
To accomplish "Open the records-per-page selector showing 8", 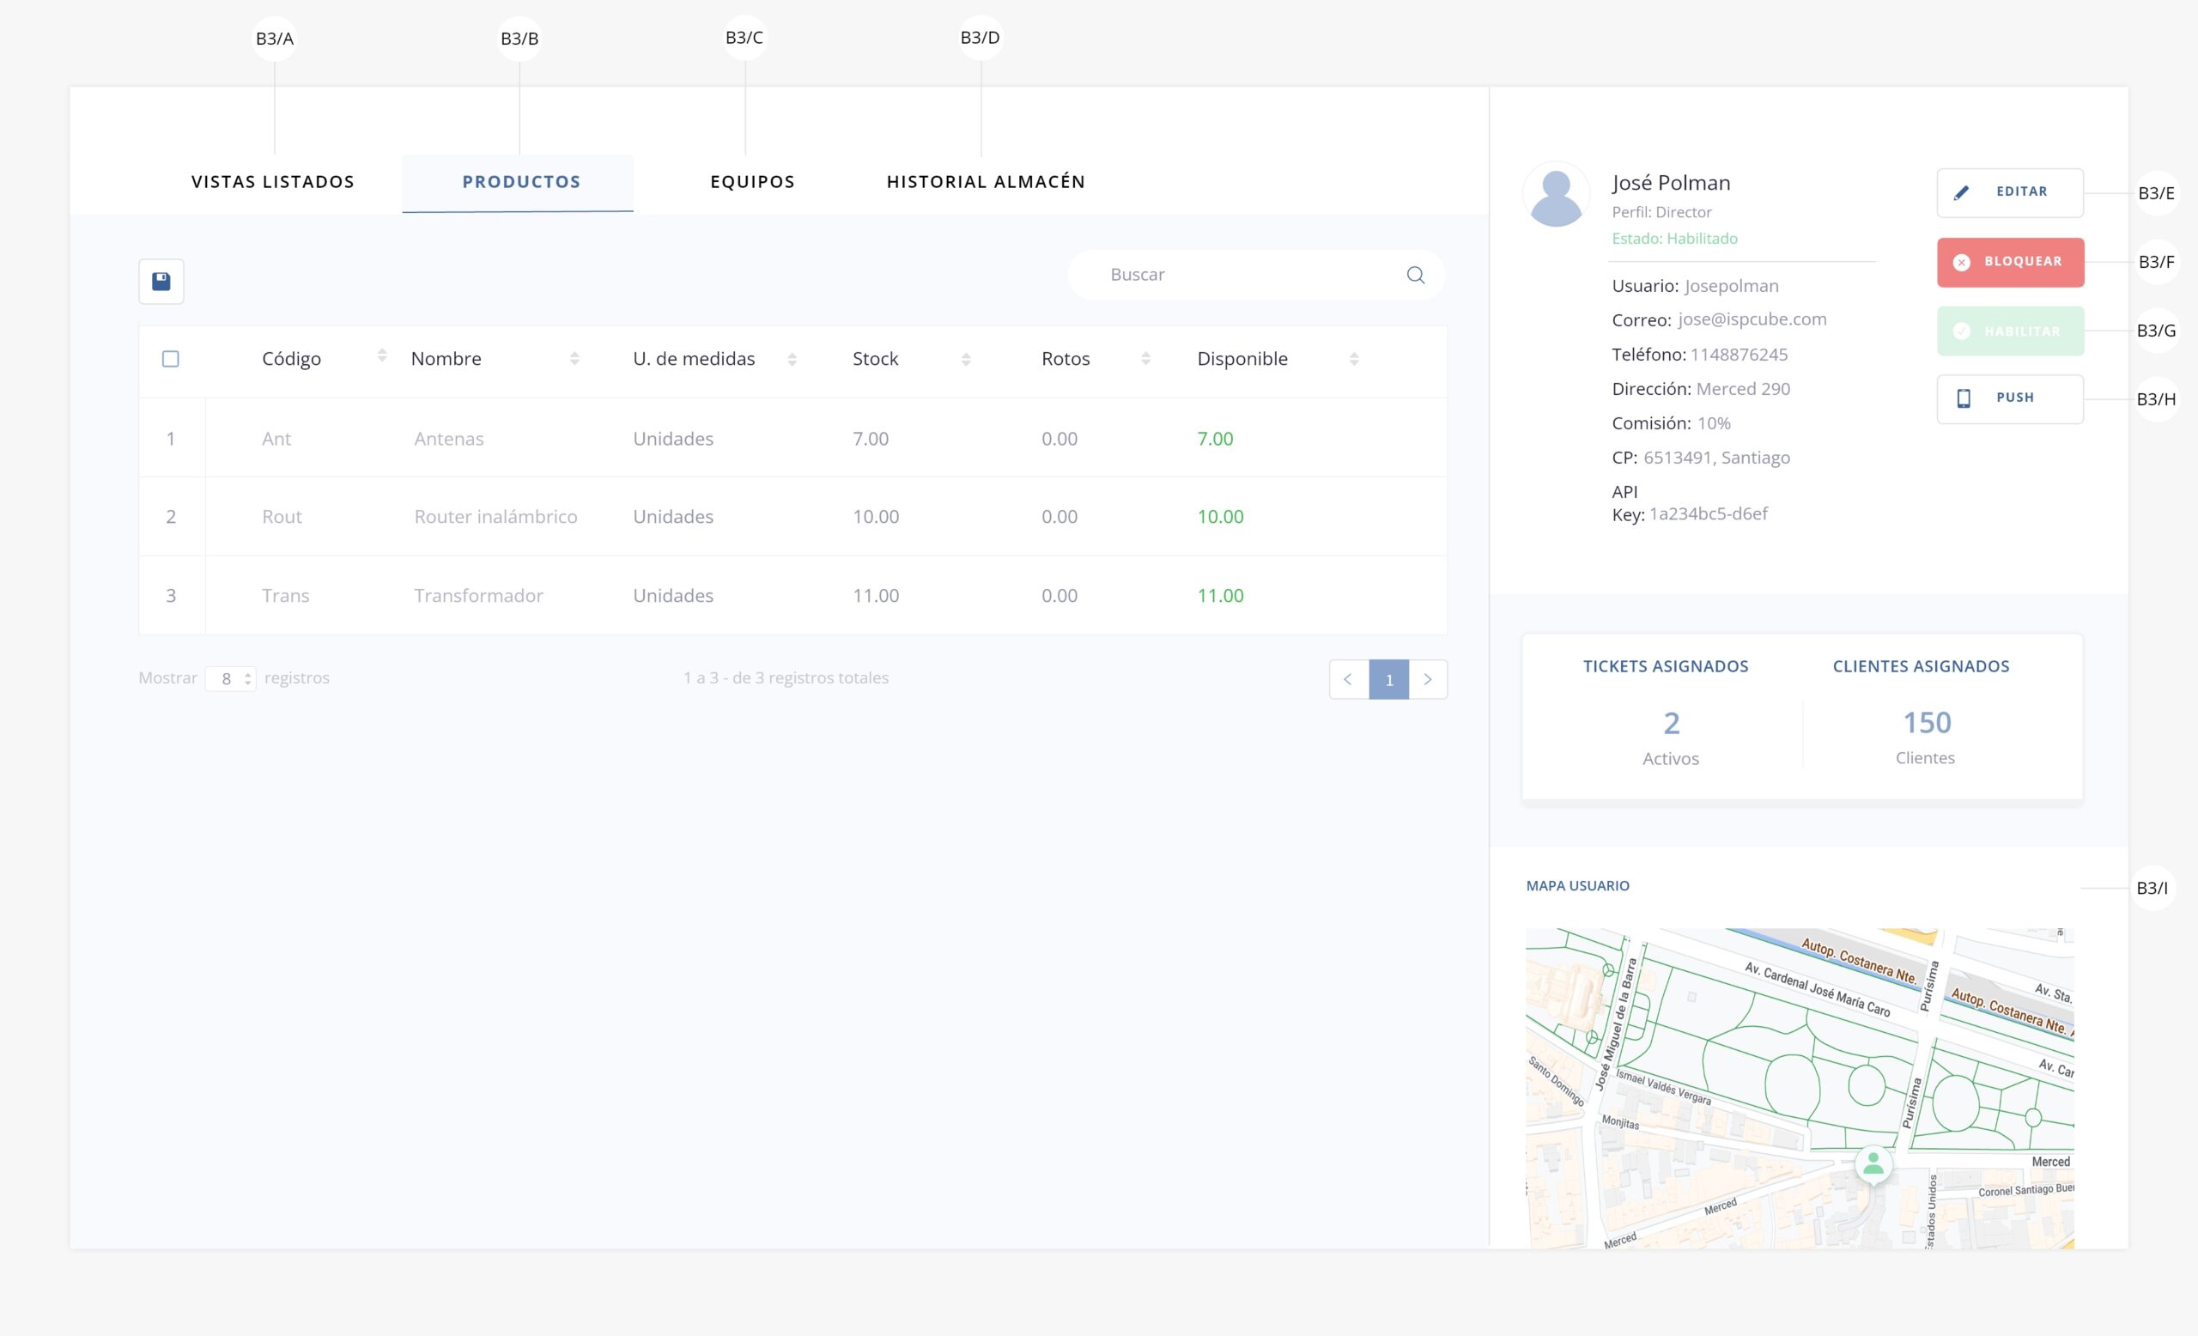I will (231, 678).
